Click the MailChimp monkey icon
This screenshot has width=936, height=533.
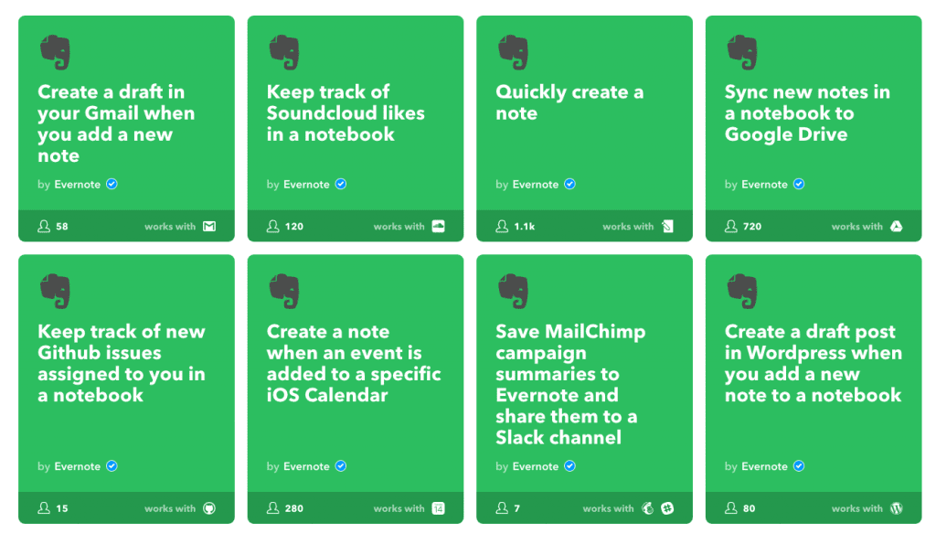[648, 508]
